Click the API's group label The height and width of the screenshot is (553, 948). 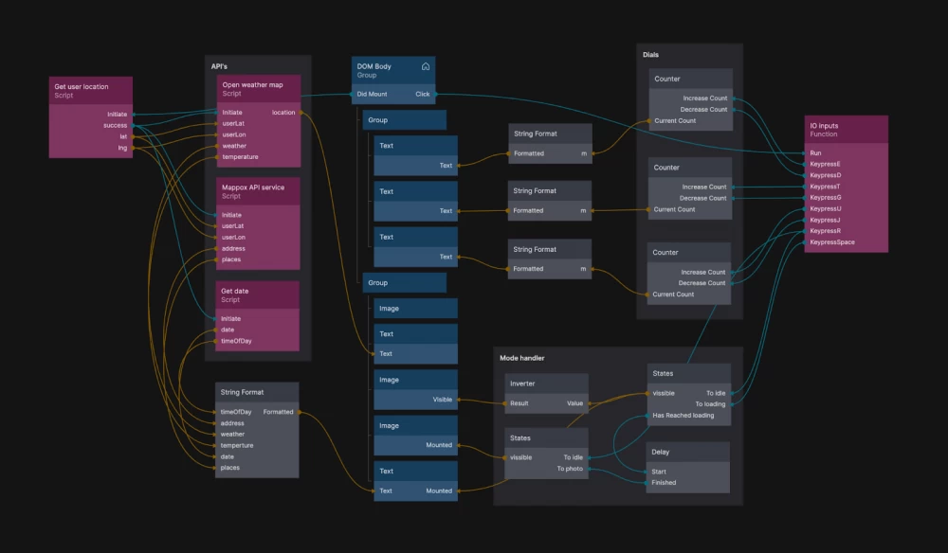219,66
